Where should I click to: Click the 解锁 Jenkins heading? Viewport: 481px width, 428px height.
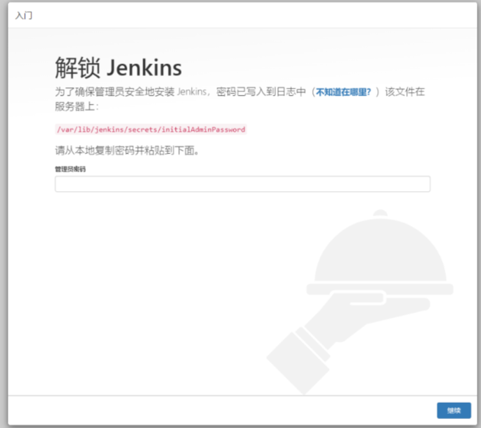pyautogui.click(x=119, y=68)
